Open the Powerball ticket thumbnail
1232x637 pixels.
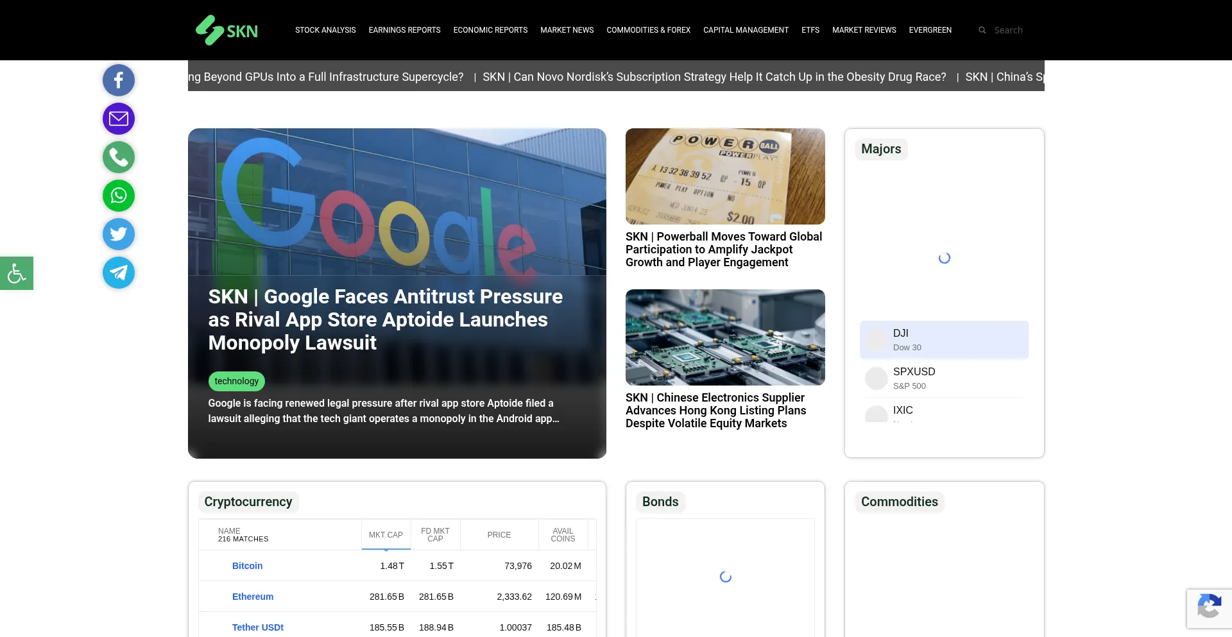coord(725,176)
